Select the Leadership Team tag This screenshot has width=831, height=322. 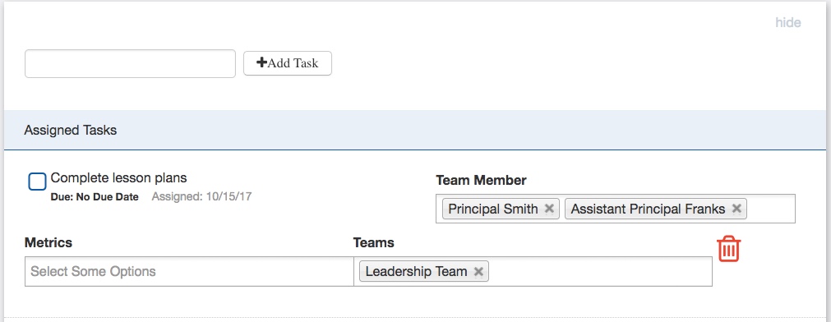pos(416,272)
